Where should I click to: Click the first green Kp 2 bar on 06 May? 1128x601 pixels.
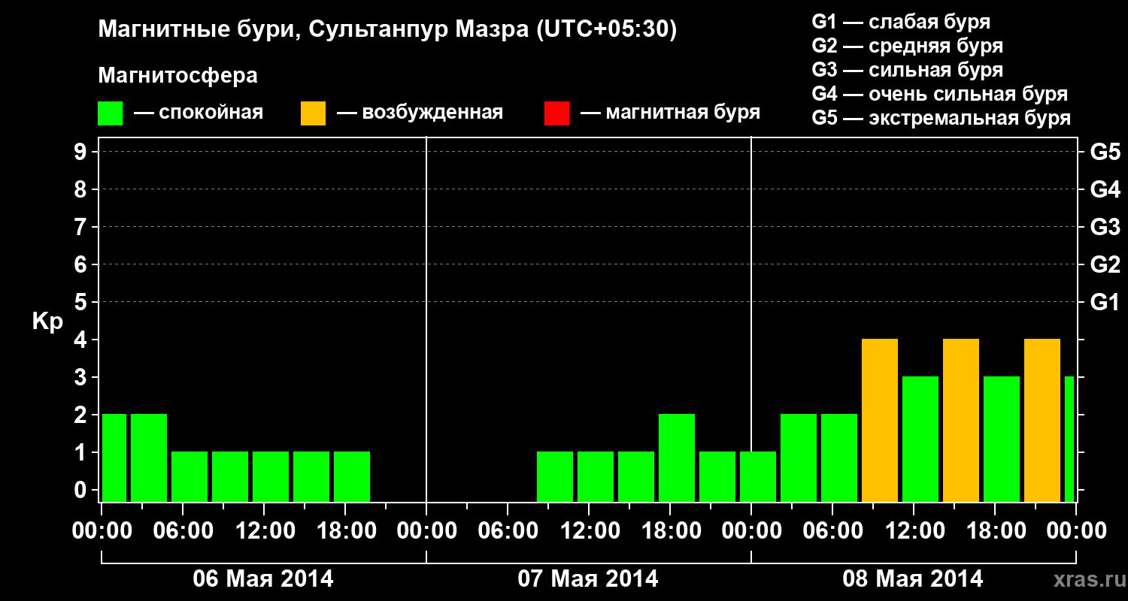click(x=114, y=458)
